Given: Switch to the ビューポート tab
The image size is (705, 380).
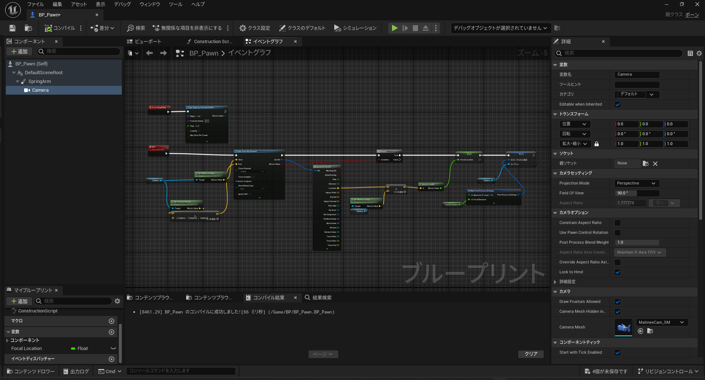Looking at the screenshot, I should (x=144, y=42).
